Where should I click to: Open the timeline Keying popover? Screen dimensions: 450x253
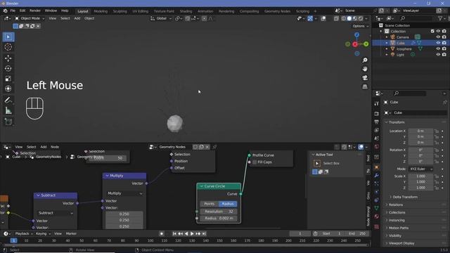(x=43, y=234)
